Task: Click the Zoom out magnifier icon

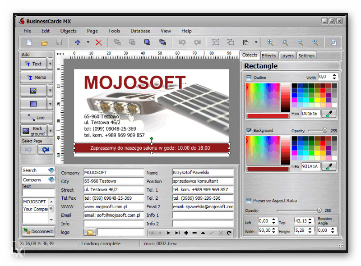Action: coord(300,42)
